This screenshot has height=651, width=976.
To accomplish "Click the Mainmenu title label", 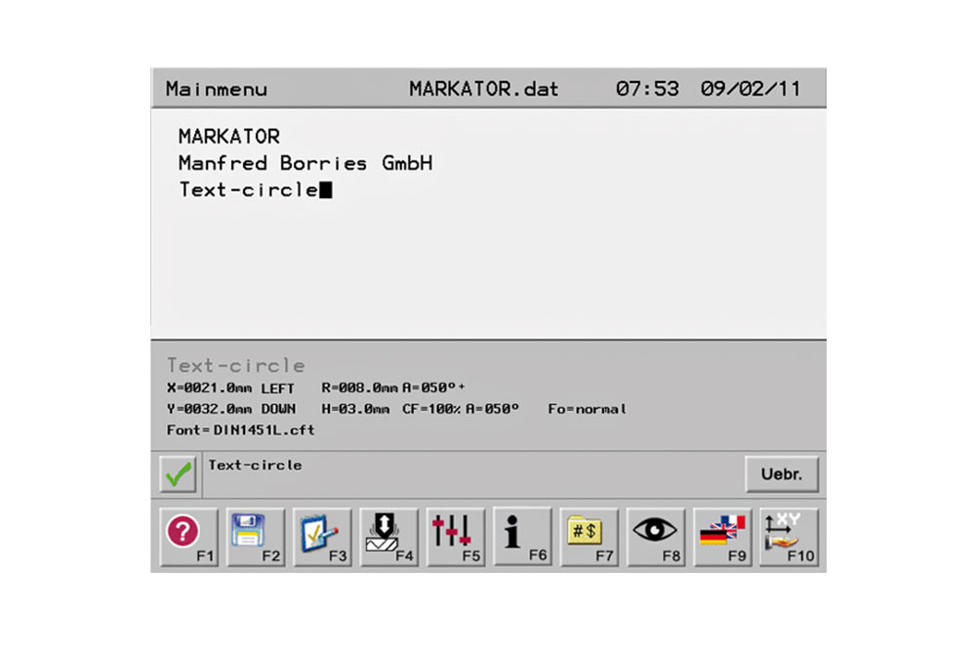I will click(217, 89).
